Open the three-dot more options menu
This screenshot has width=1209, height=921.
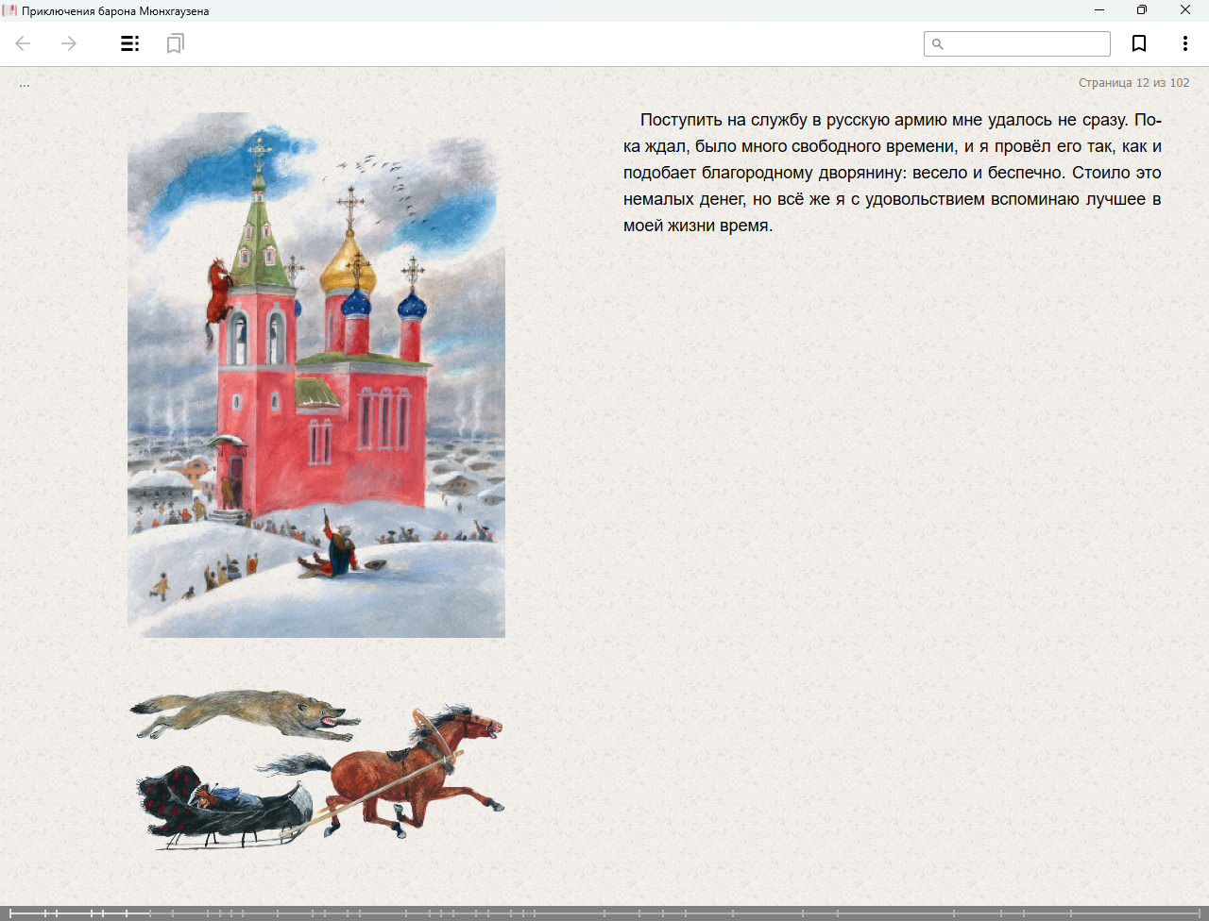pos(1184,43)
